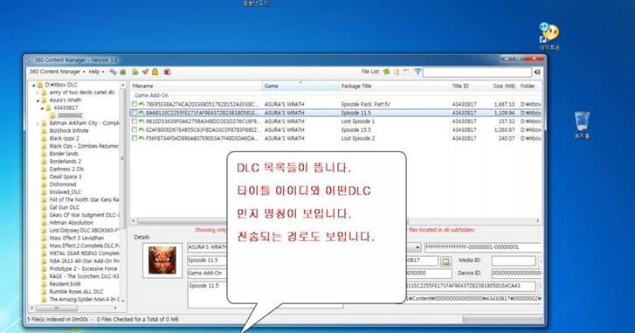
Task: Check the Episode Pack: Part IV file checkbox
Action: point(134,104)
